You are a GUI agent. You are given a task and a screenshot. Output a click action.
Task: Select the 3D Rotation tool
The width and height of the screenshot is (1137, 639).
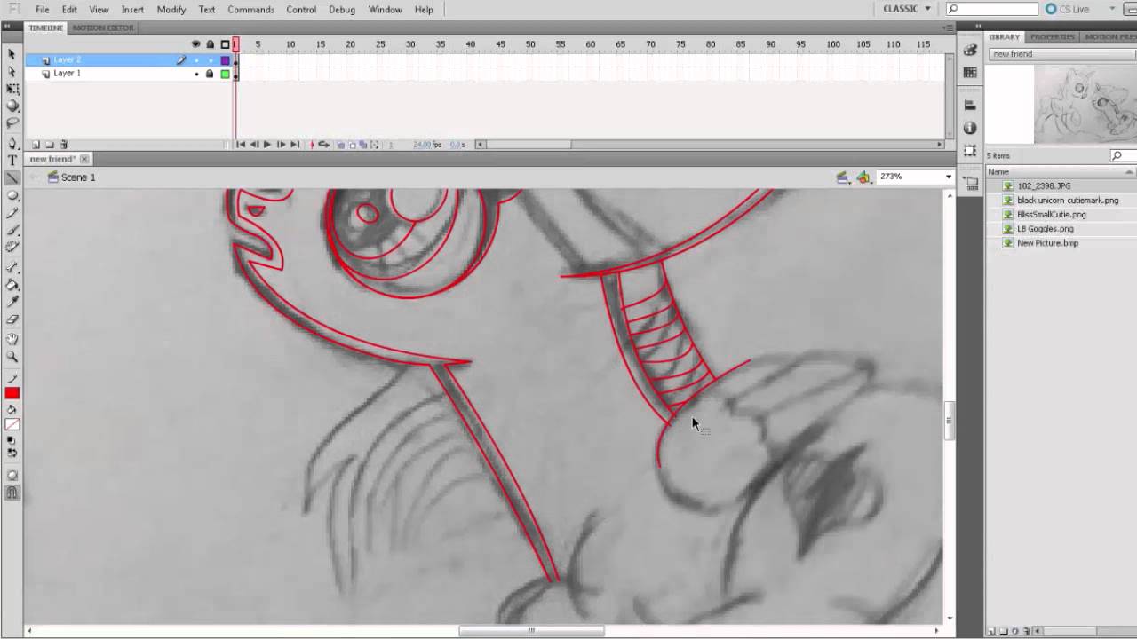12,106
